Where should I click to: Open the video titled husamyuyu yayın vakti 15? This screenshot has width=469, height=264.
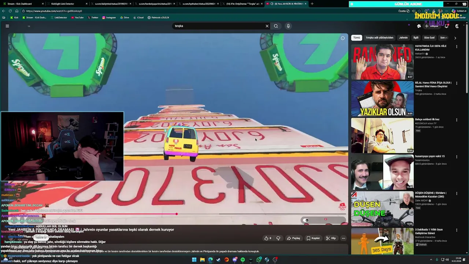430,156
